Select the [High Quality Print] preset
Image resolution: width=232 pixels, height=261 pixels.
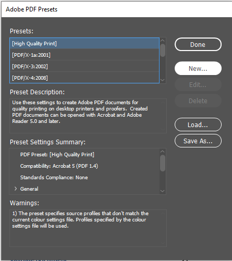coord(84,44)
